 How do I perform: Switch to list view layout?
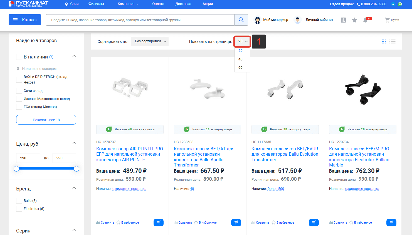click(x=392, y=41)
